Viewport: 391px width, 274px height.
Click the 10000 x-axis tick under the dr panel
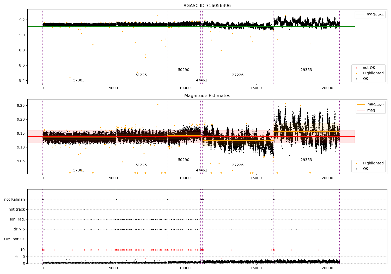click(x=185, y=268)
